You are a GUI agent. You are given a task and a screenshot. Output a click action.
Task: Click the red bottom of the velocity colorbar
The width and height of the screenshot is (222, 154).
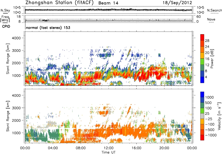(202, 138)
